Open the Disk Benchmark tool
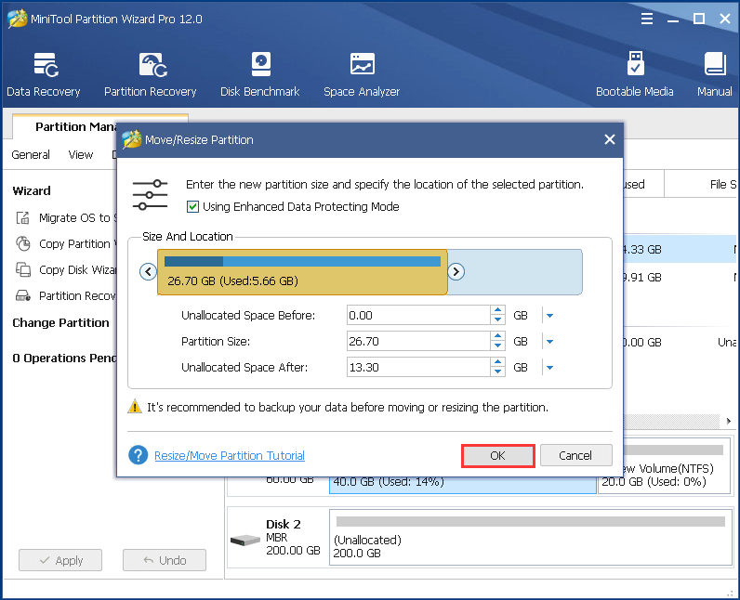This screenshot has height=600, width=740. [260, 74]
